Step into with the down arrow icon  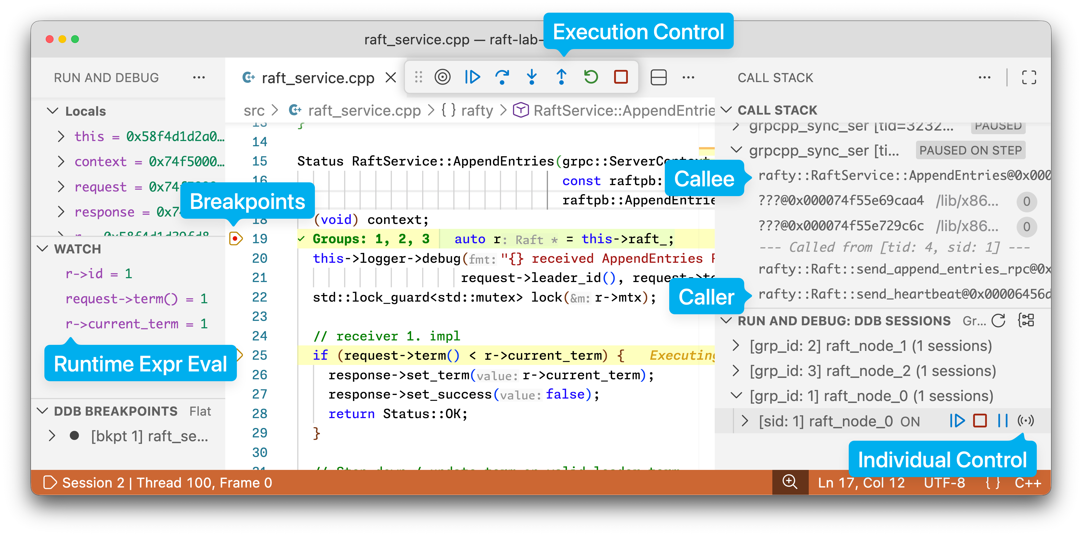[x=532, y=77]
